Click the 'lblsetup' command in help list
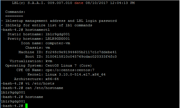 [x=14, y=21]
